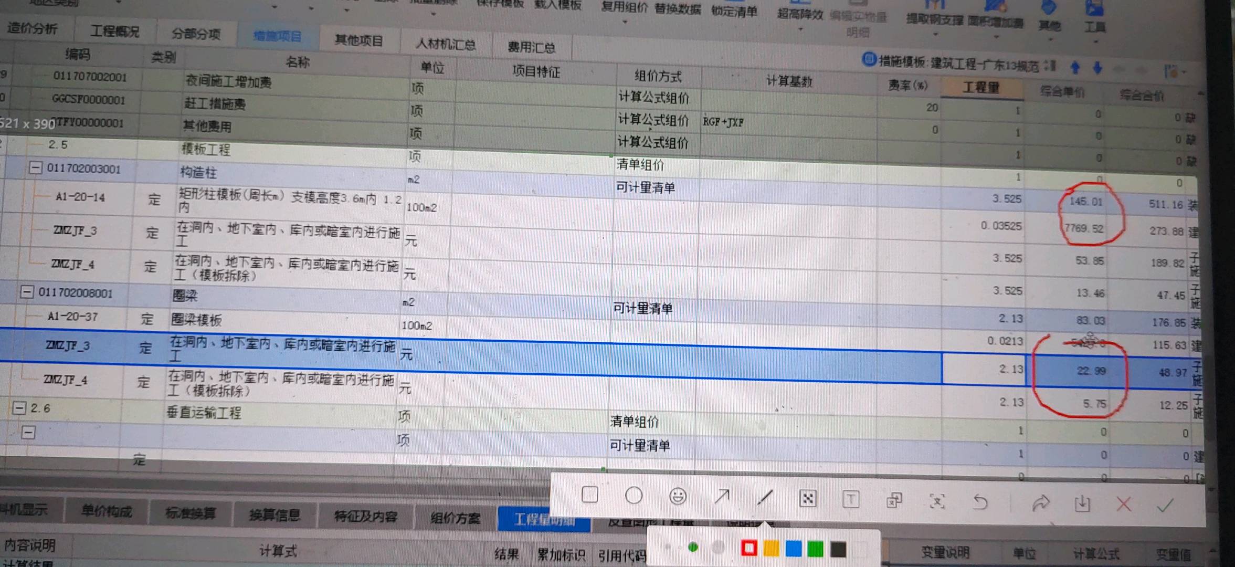Collapse row 011702003001 构造柱

(35, 168)
